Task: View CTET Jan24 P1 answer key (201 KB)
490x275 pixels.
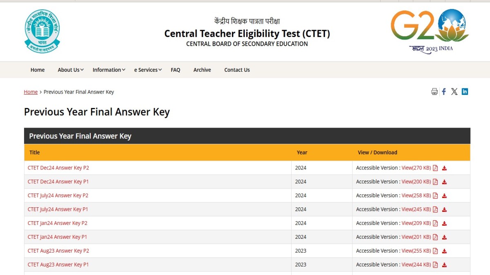Action: pos(416,237)
